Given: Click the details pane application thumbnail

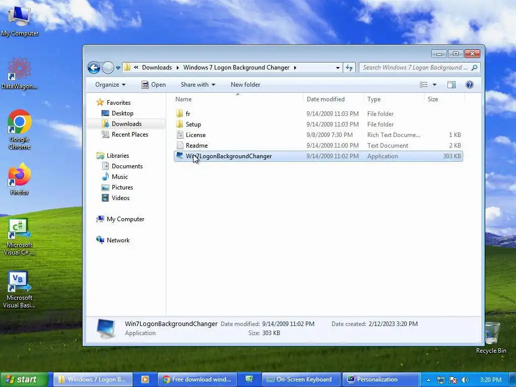Looking at the screenshot, I should [x=106, y=329].
